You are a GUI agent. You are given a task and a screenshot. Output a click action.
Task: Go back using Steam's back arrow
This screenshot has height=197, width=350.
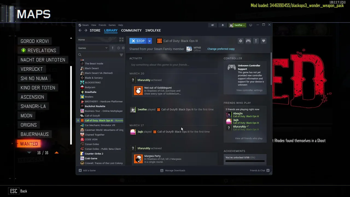(x=80, y=30)
